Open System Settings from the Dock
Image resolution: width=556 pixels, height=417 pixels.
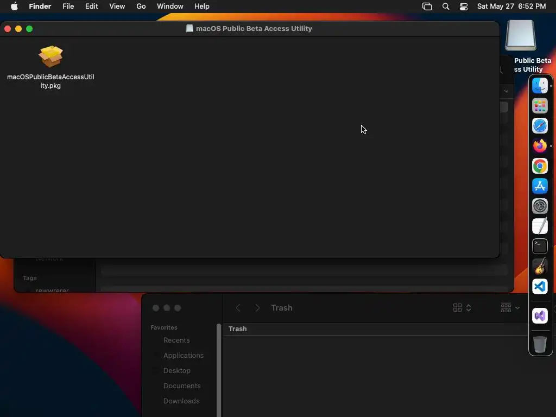click(x=540, y=206)
